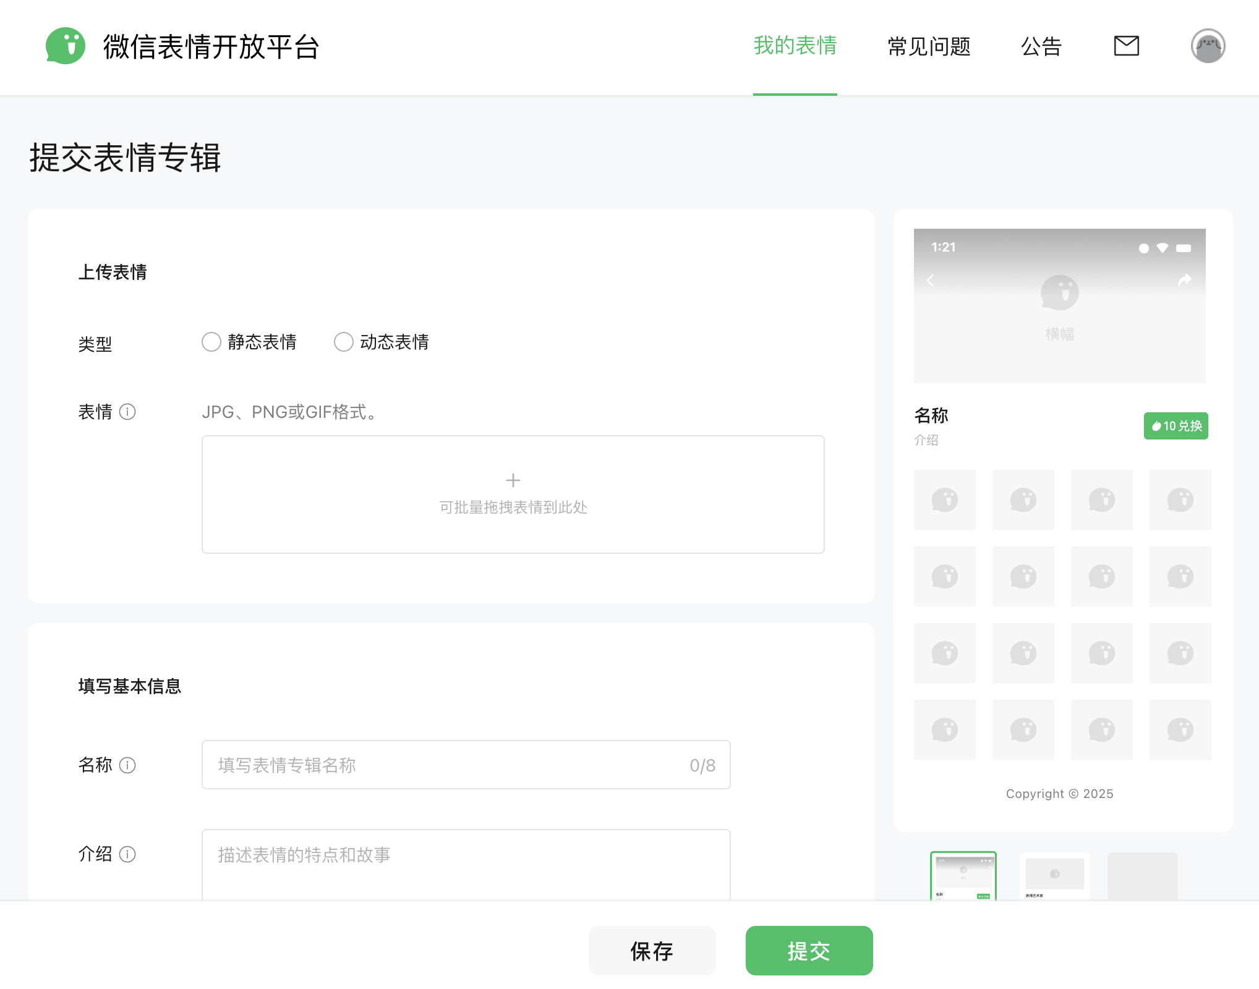1259x989 pixels.
Task: Tap the share arrow in phone preview
Action: [x=1184, y=280]
